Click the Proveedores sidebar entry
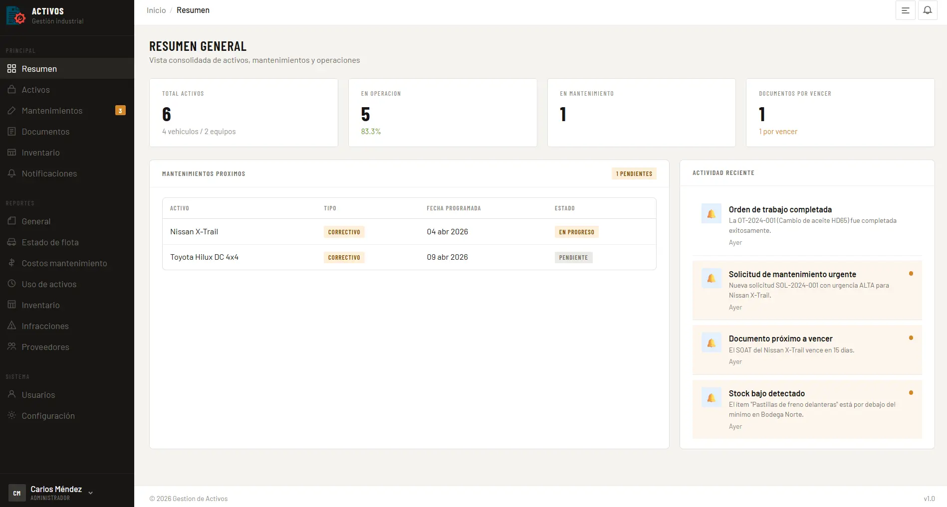 45,347
